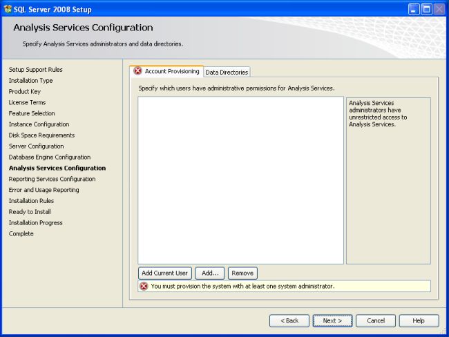449x337 pixels.
Task: Click 'Specify Analysis Services administrators and data directories' subtitle
Action: pyautogui.click(x=102, y=44)
